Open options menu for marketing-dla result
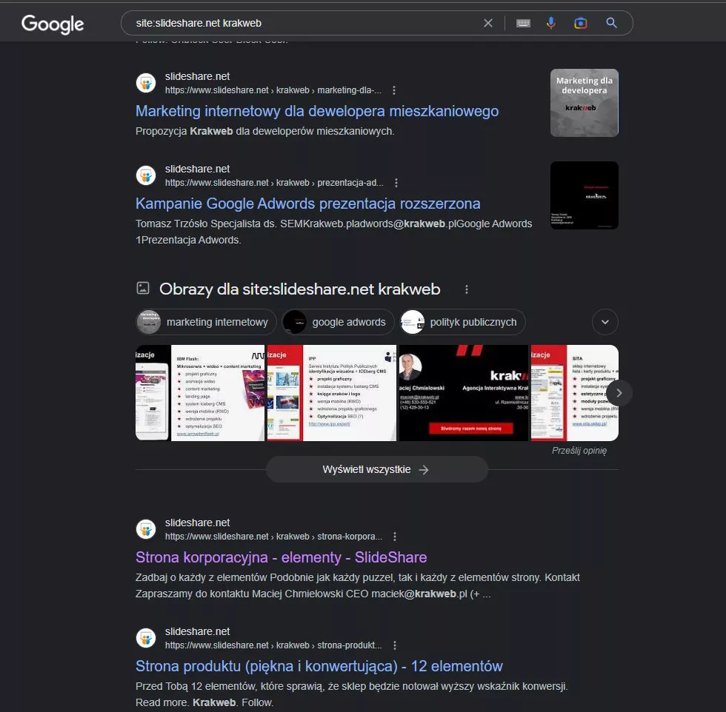 394,90
